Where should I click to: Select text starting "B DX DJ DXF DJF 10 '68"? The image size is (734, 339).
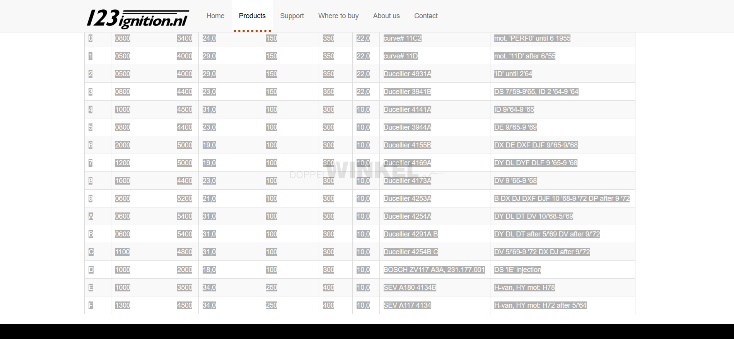tap(562, 199)
